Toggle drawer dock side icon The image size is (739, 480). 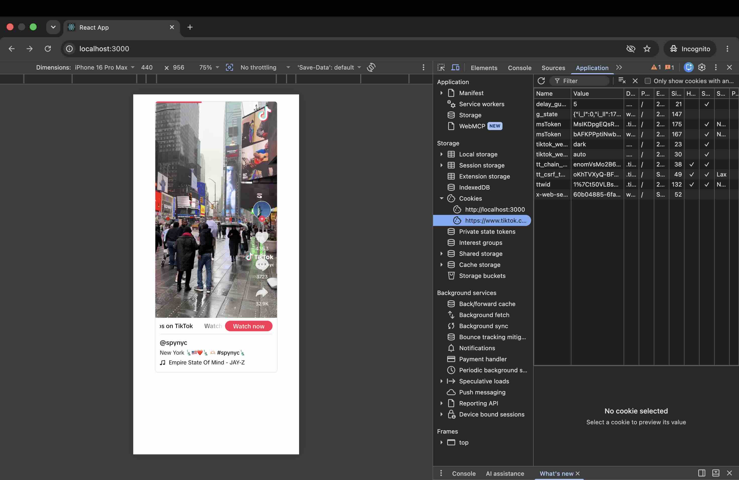pos(702,473)
